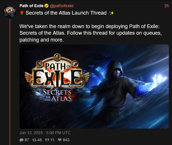
Task: Open the Path of Exile profile avatar
Action: [10, 11]
